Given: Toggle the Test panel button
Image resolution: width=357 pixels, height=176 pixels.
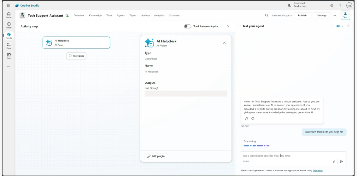Looking at the screenshot, I should (345, 15).
